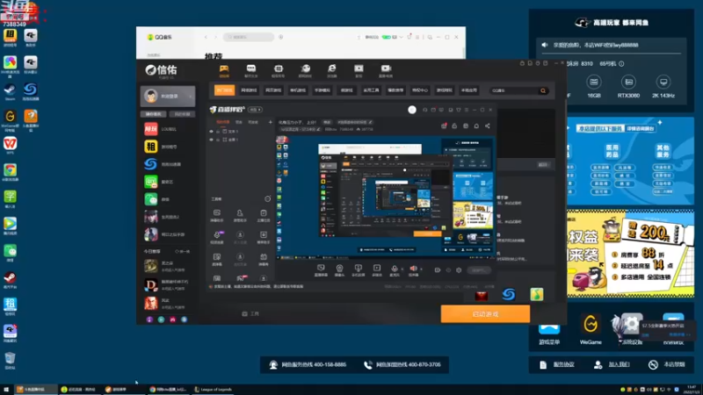Screen dimensions: 703x395
Task: Click the share icon in the streaming app
Action: pos(488,126)
